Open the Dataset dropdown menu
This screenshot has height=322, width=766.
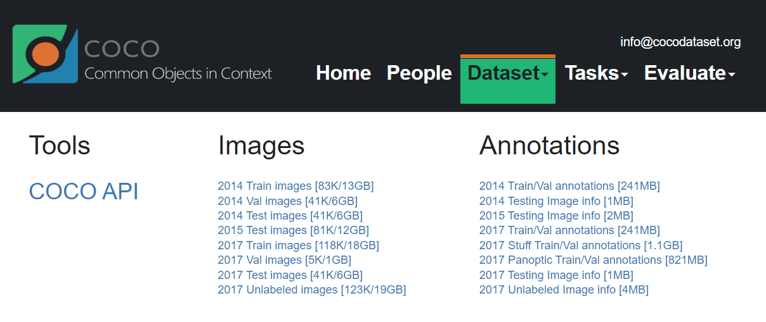[507, 73]
